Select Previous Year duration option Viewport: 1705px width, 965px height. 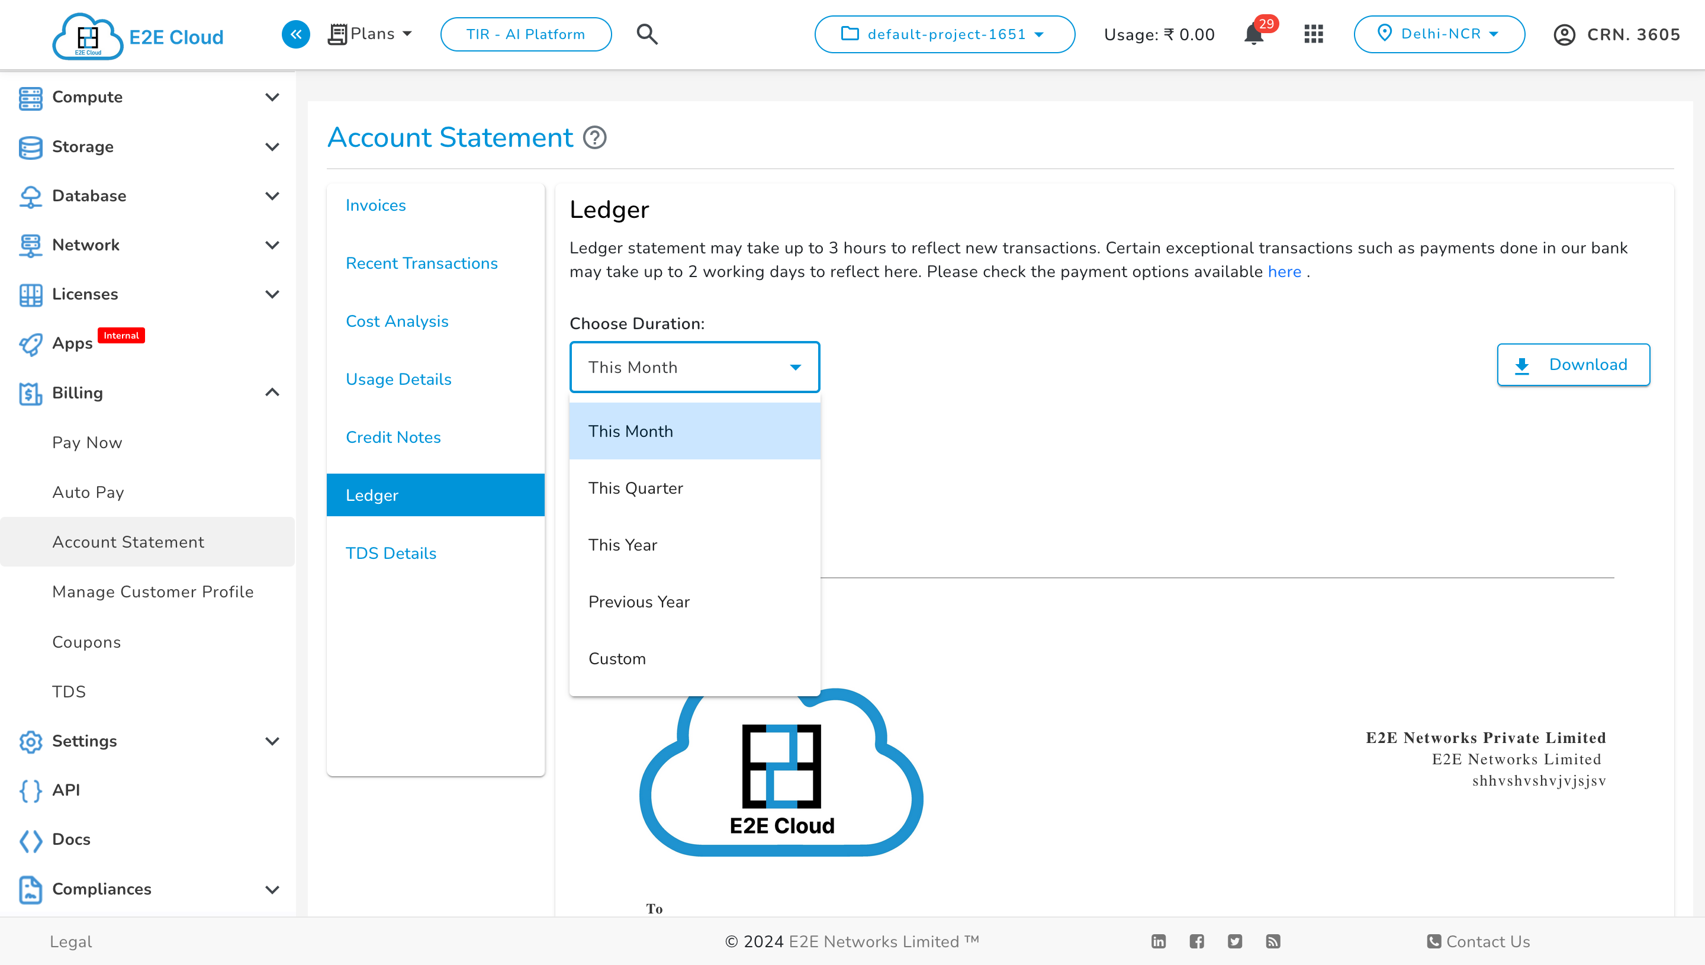[x=694, y=602]
